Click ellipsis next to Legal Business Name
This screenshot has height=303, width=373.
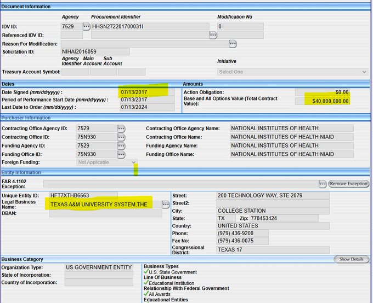pos(166,205)
